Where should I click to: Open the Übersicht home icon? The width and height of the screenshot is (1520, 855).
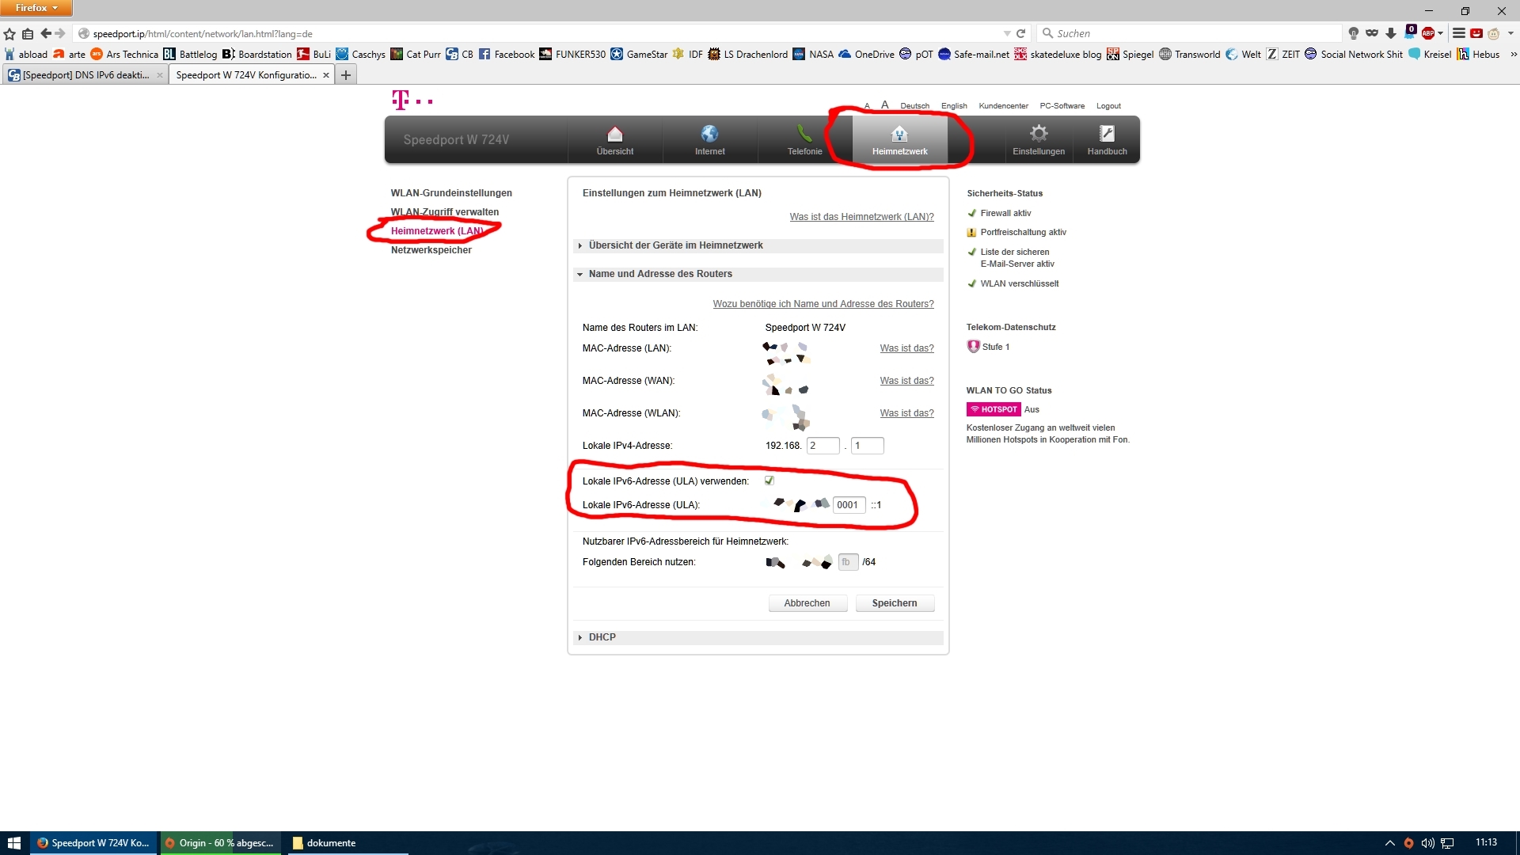click(614, 134)
